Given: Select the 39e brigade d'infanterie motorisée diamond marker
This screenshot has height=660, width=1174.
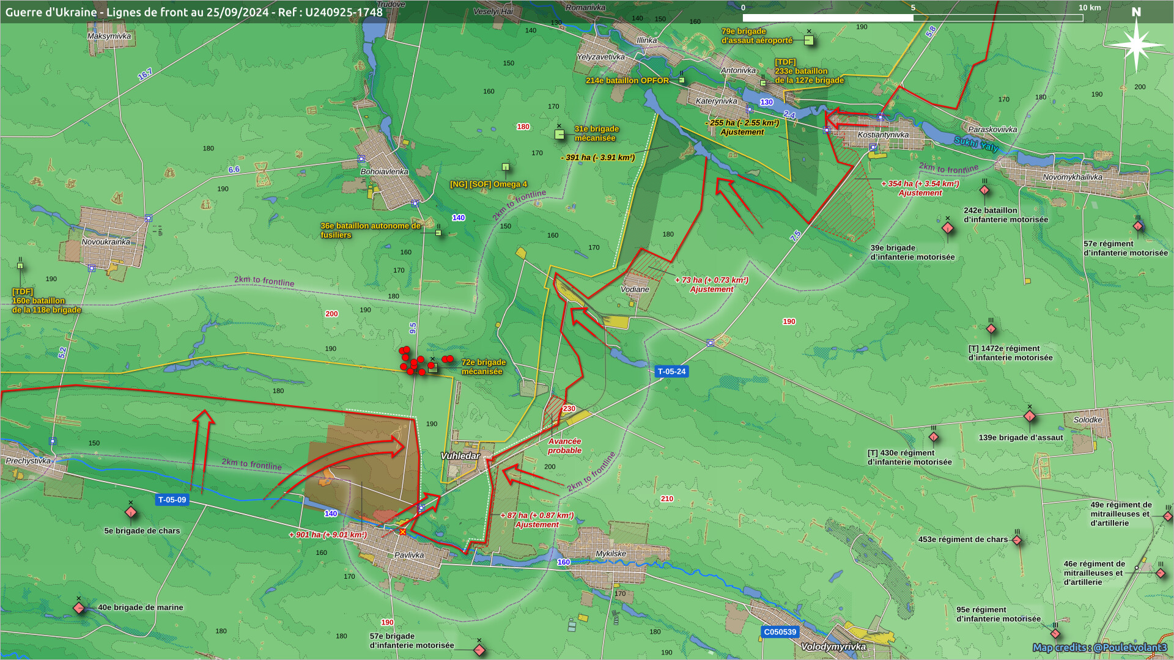Looking at the screenshot, I should (948, 229).
